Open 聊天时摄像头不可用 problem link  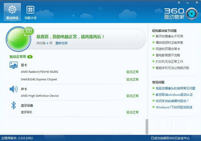coord(169,36)
